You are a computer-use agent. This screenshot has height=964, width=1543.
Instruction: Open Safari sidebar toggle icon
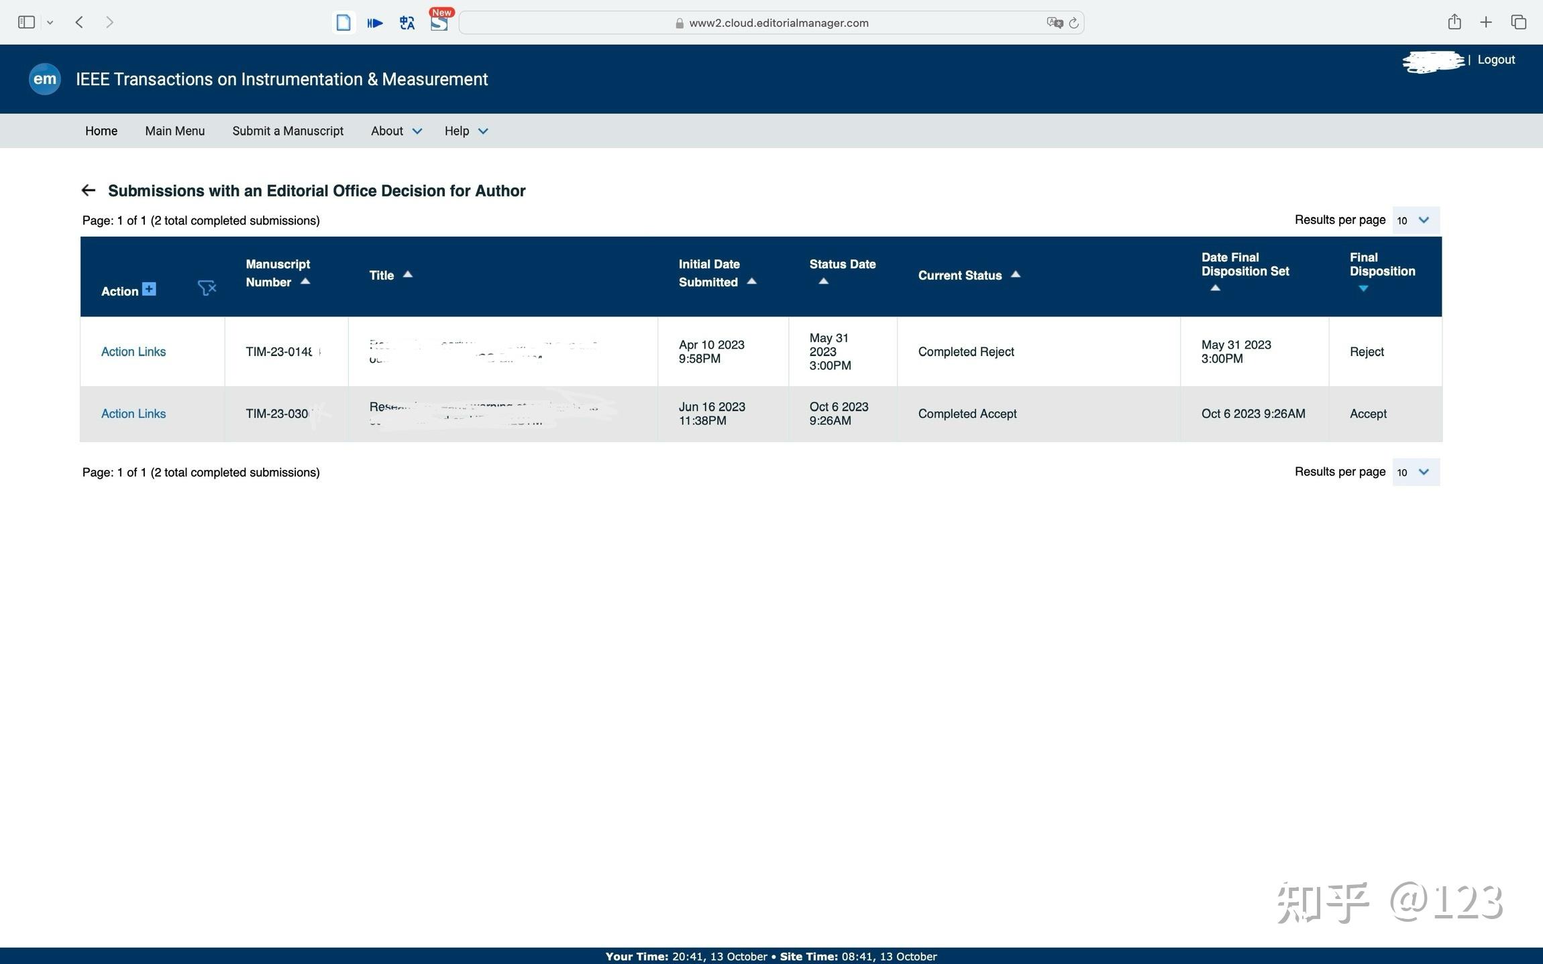pyautogui.click(x=26, y=22)
